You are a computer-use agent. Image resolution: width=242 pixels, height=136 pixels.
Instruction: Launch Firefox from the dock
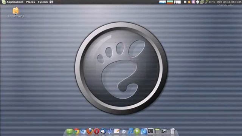(x=90, y=131)
